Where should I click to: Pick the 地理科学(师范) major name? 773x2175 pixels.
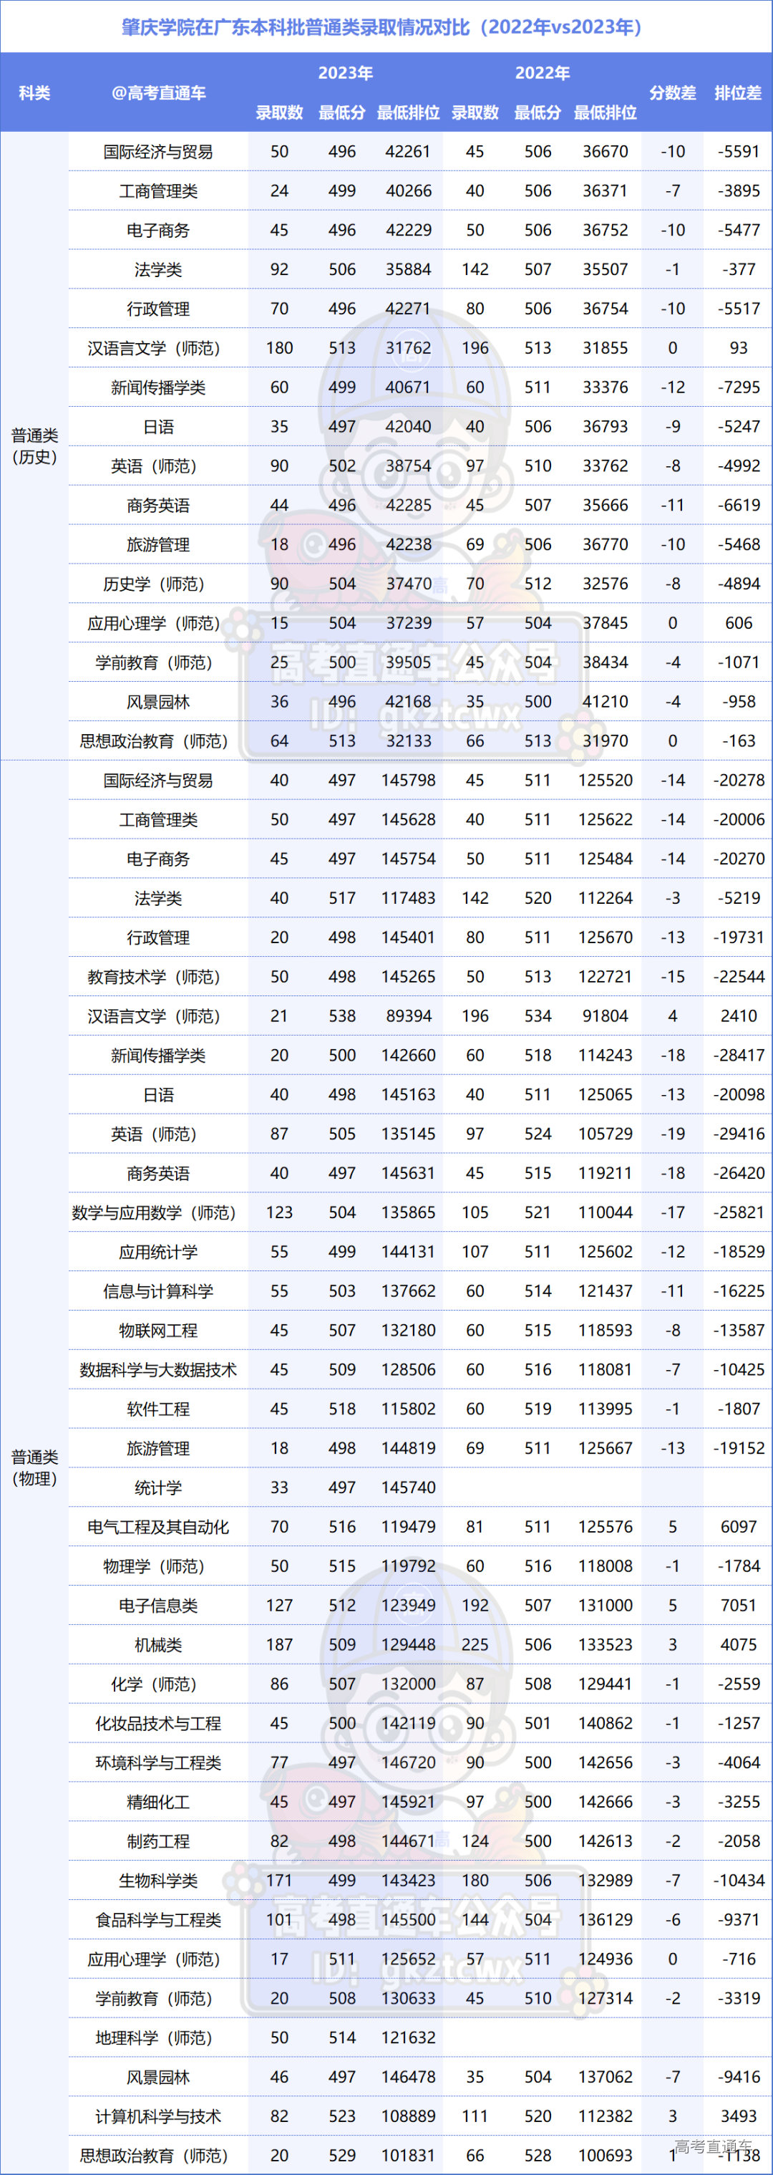[157, 2037]
